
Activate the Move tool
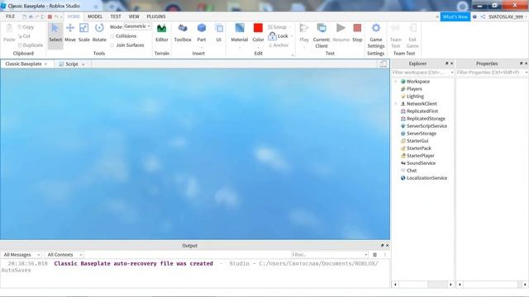coord(70,33)
